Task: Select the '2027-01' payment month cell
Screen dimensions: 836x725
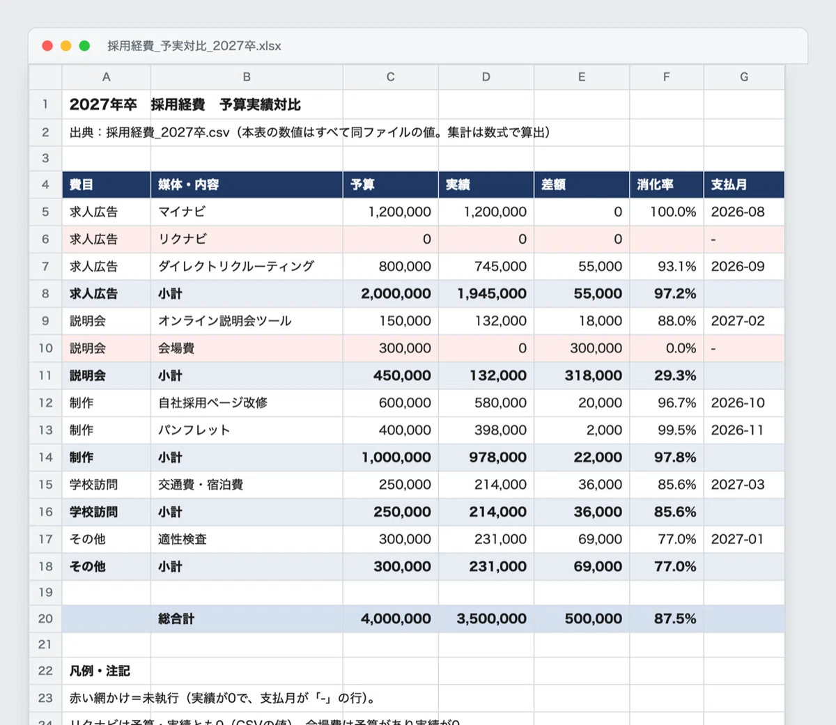Action: tap(744, 539)
